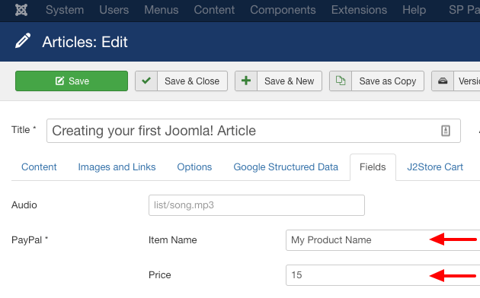The width and height of the screenshot is (480, 298).
Task: Click the Price label
Action: pyautogui.click(x=160, y=274)
